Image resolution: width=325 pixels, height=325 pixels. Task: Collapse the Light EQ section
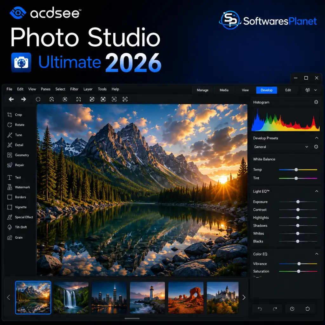point(317,191)
